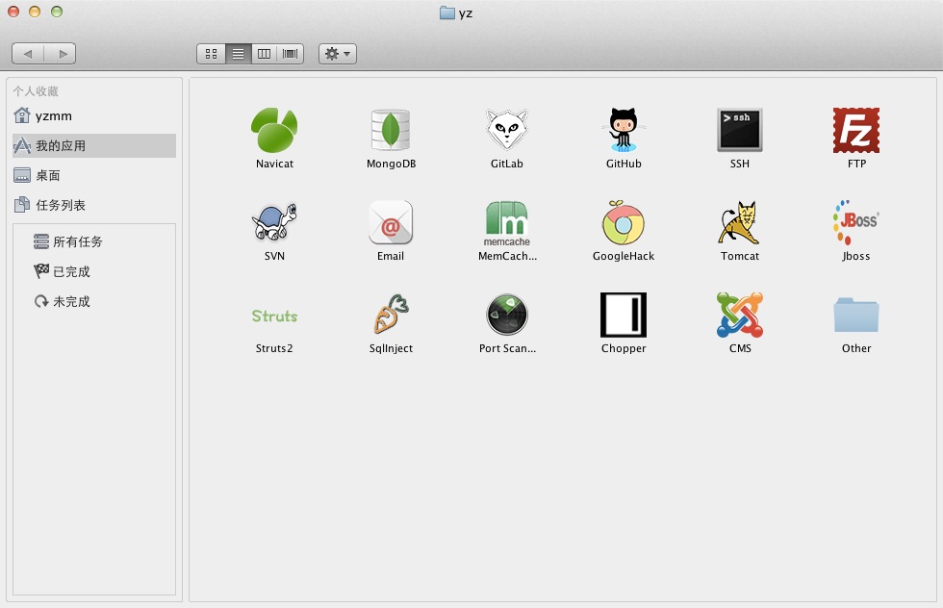This screenshot has height=608, width=943.
Task: Launch the MongoDB leaf icon
Action: tap(391, 130)
